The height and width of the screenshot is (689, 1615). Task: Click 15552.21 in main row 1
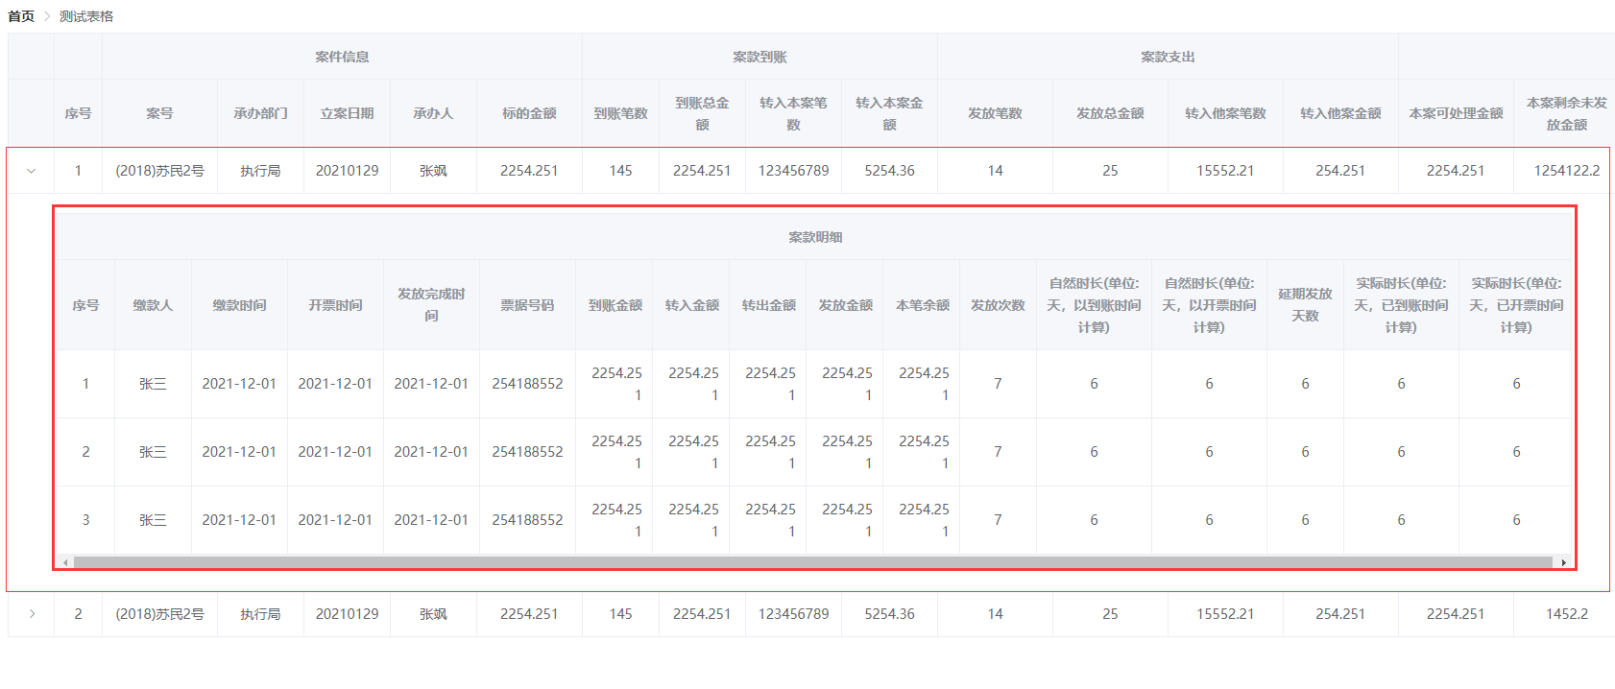[1225, 171]
